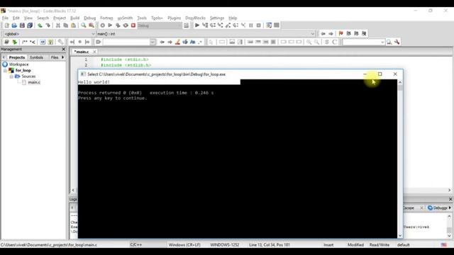Click the Cut scissors icon
Image resolution: width=454 pixels, height=255 pixels.
[58, 25]
